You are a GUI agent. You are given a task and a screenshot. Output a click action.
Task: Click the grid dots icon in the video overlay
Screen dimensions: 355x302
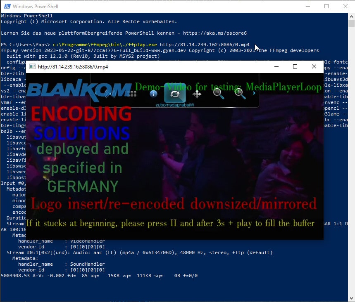coord(132,94)
